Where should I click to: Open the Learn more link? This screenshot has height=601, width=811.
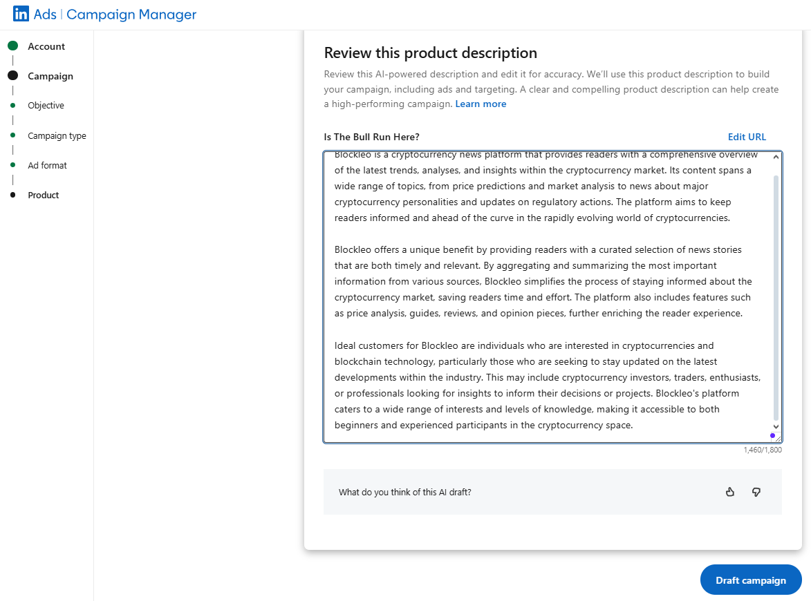point(481,104)
